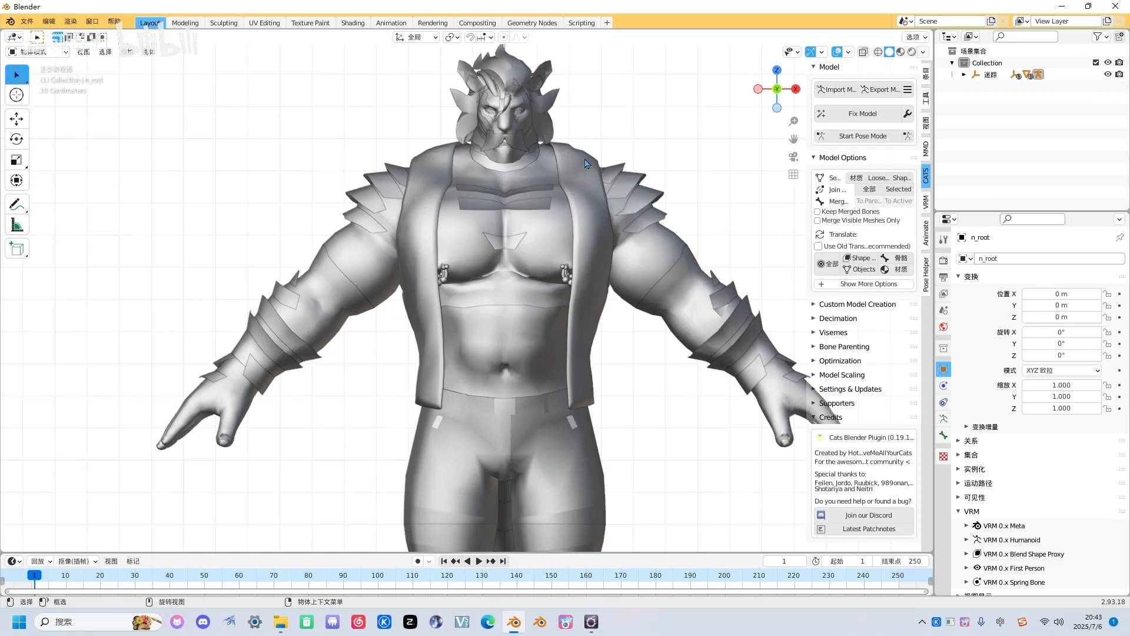Open the Physics properties tab icon

click(x=943, y=386)
